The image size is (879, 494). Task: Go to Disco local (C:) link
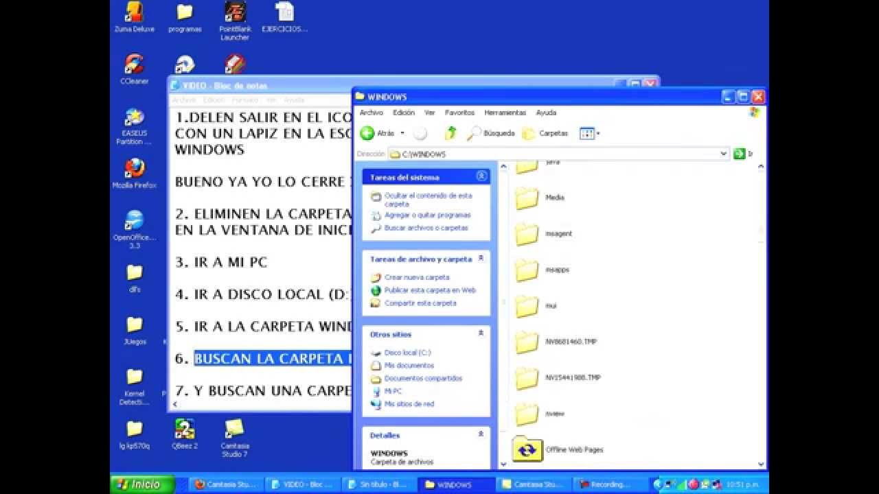[408, 353]
